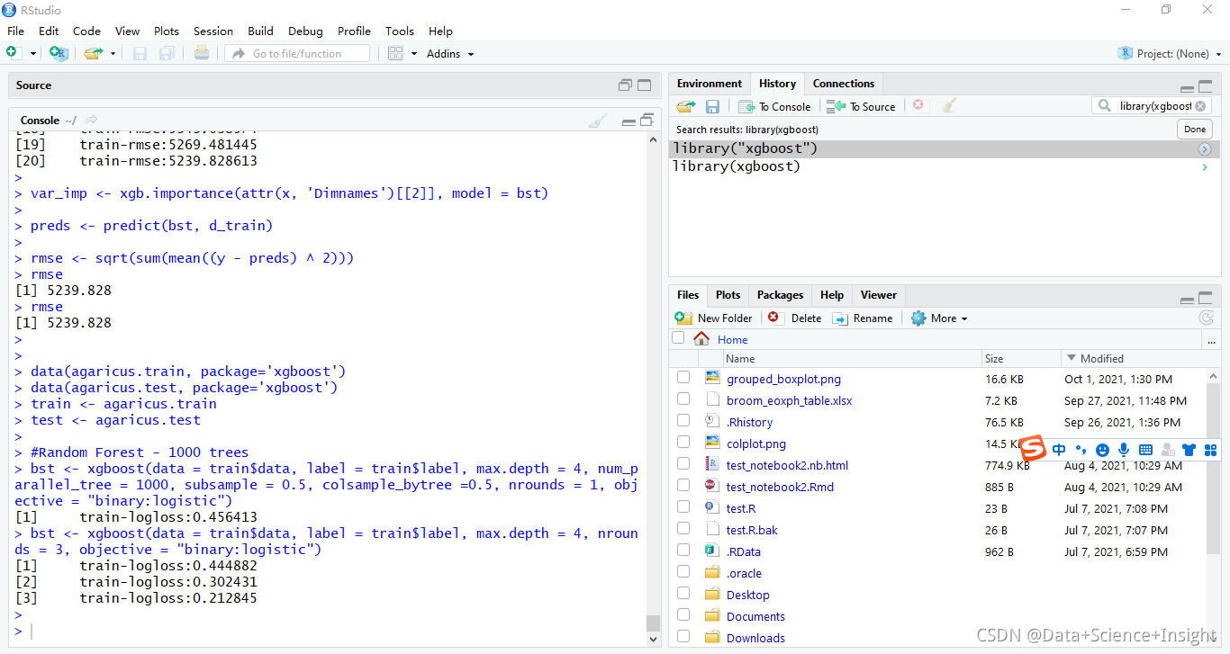The image size is (1230, 654).
Task: Send history entry To Source
Action: pos(861,105)
